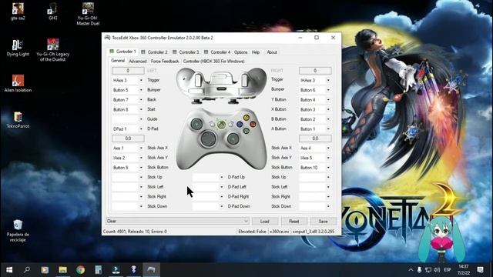Viewport: 493px width, 277px height.
Task: Expand the left Trigger dropdown
Action: click(141, 80)
